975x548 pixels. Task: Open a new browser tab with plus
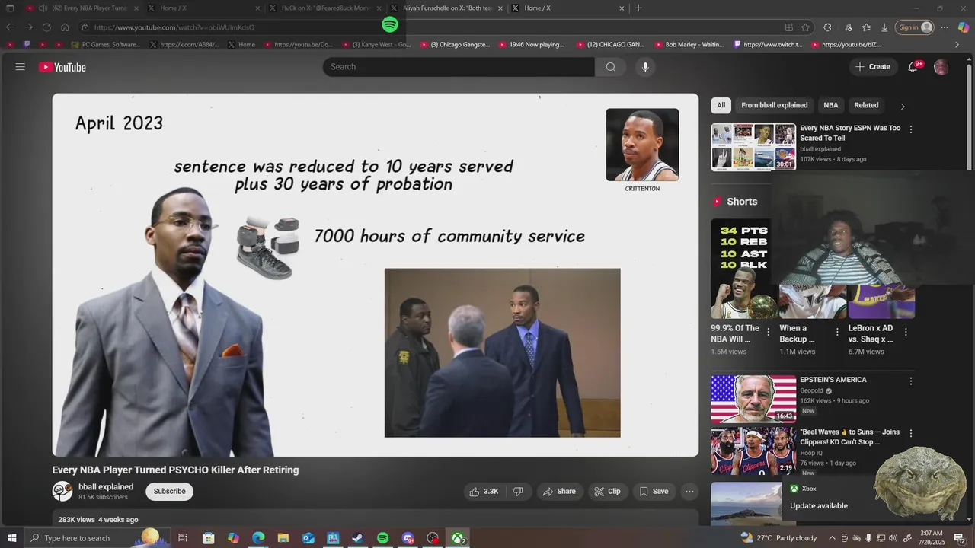(638, 8)
